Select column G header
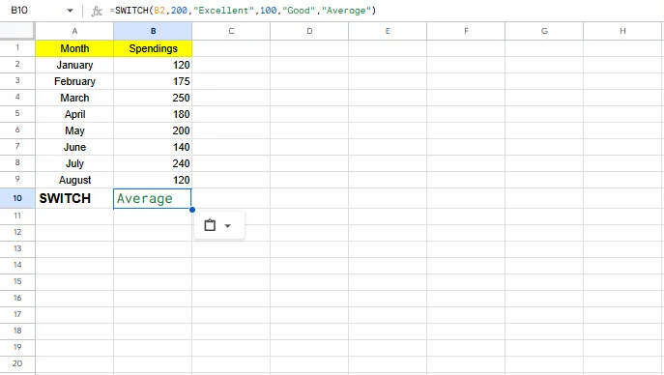Screen dimensions: 664x375 click(544, 31)
